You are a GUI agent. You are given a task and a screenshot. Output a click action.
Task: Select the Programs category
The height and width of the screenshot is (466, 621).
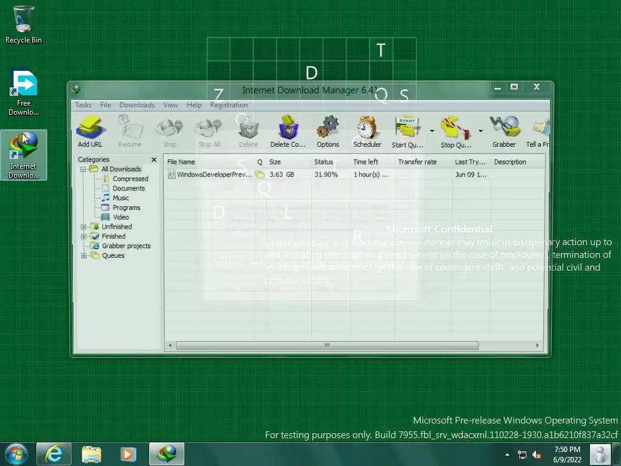tap(126, 208)
